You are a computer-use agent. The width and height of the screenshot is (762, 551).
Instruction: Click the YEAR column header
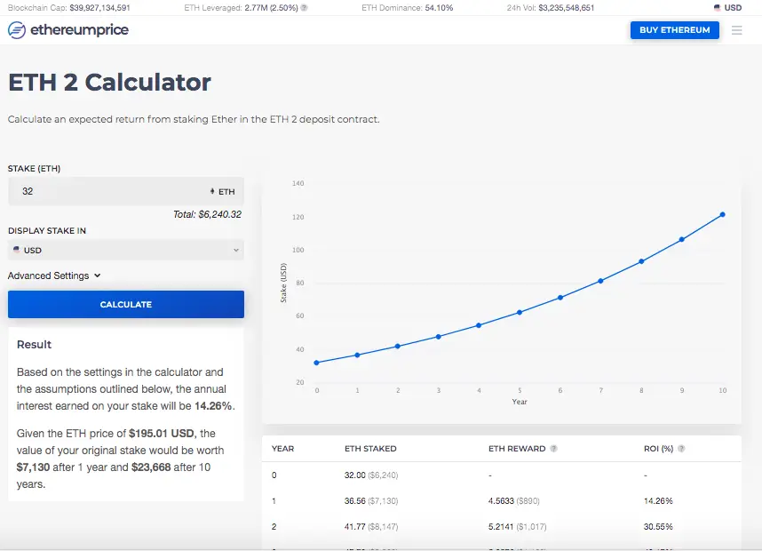click(282, 449)
